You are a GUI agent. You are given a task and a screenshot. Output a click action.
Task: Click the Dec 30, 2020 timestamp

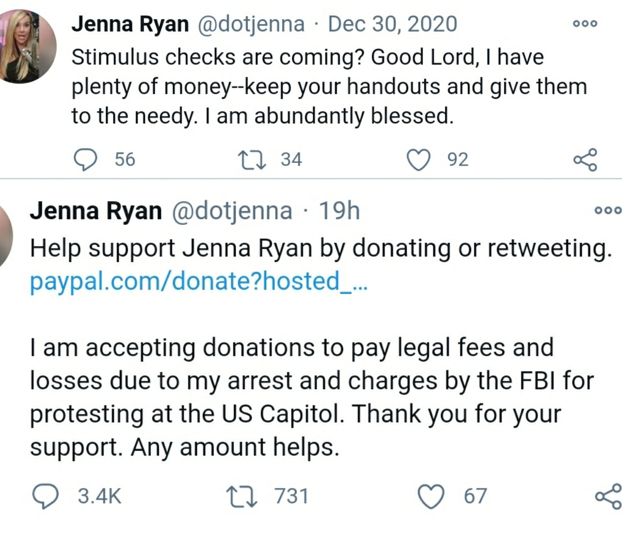point(392,24)
